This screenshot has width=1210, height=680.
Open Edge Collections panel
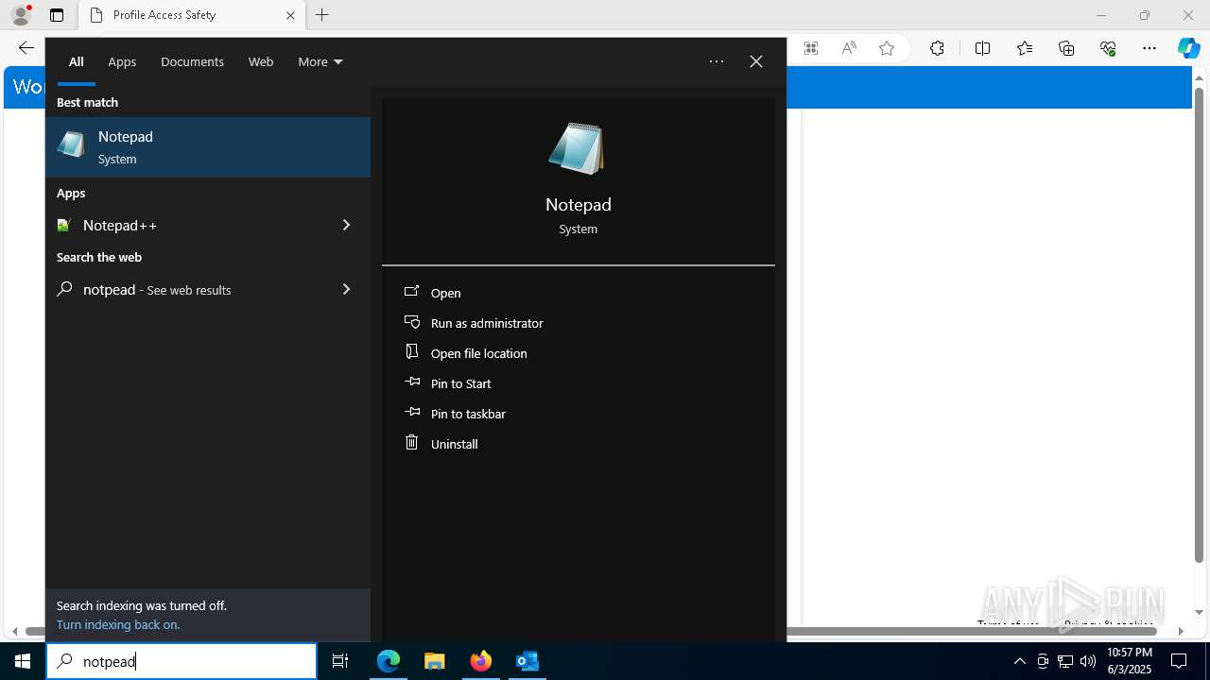tap(1066, 48)
